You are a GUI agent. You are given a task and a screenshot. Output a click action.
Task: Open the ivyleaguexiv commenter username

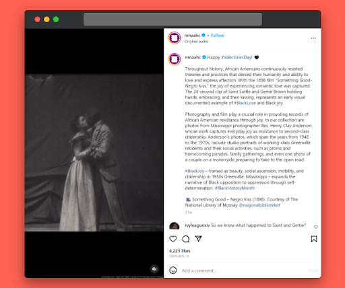tap(197, 225)
